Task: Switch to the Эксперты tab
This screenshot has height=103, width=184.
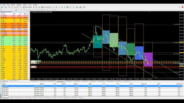Action: click(x=74, y=97)
